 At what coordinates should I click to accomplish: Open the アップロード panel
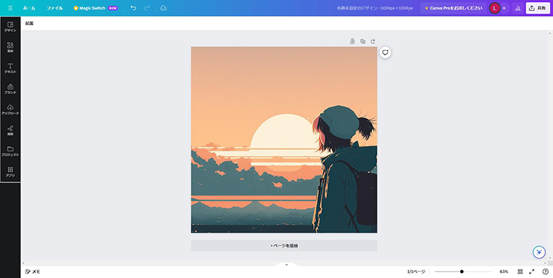pos(10,110)
